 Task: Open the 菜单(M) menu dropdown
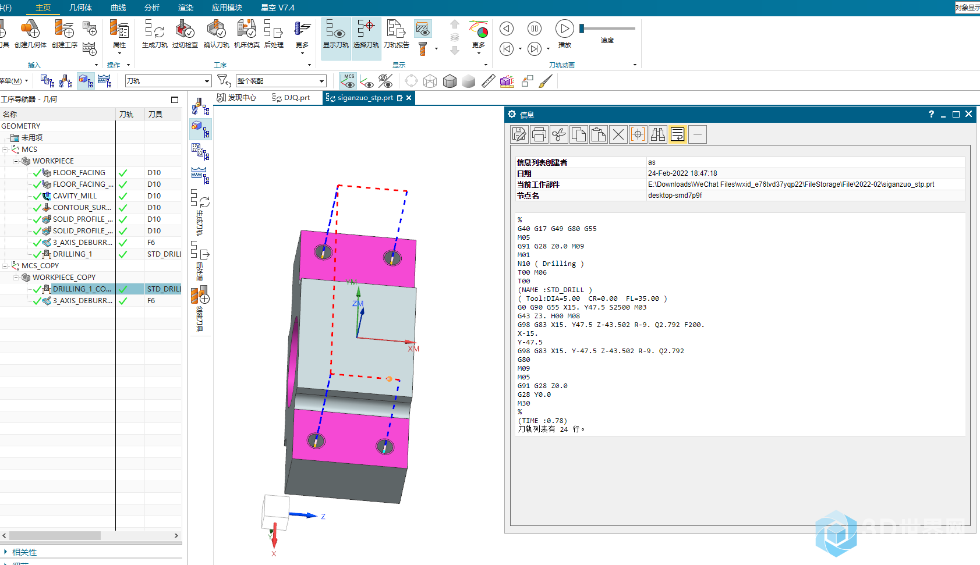[14, 81]
